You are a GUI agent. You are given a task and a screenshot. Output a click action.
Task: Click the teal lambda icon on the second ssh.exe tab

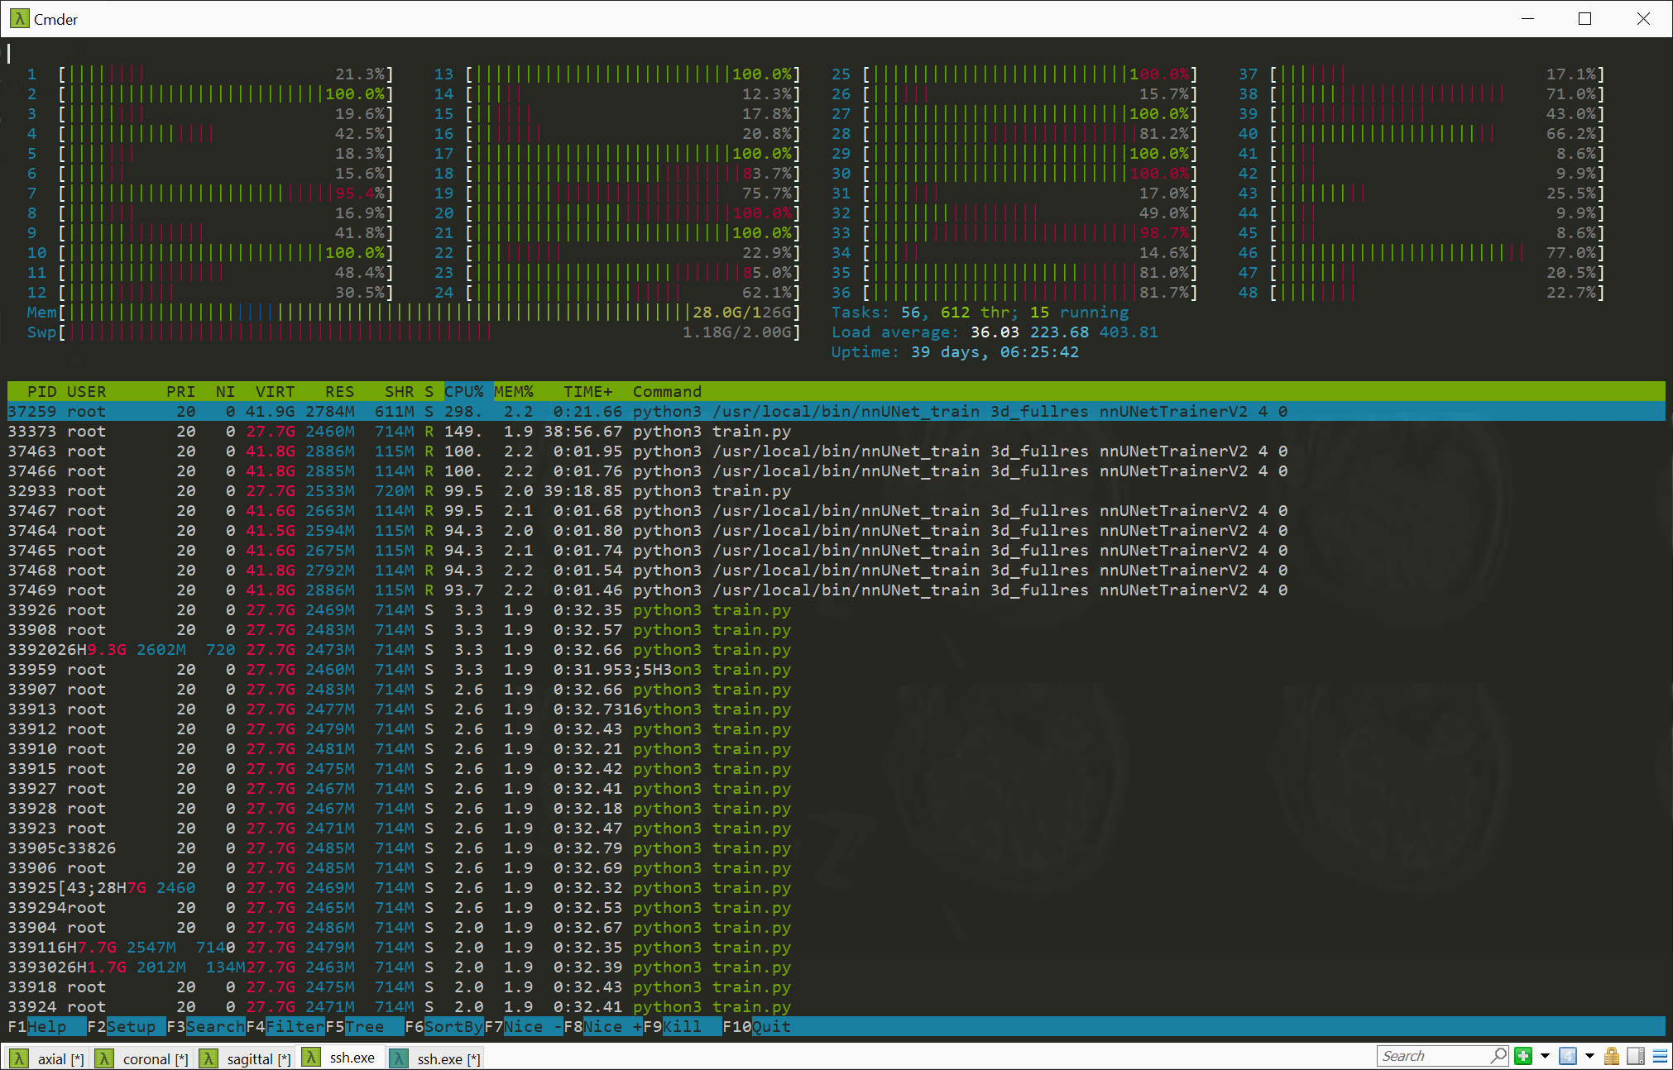tap(400, 1058)
